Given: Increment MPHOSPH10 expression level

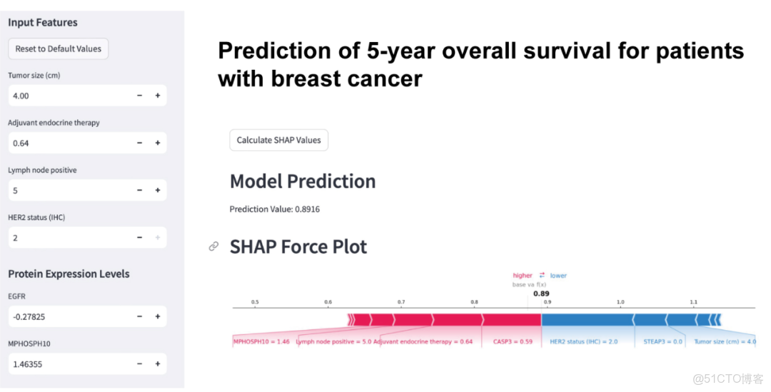Looking at the screenshot, I should (x=158, y=364).
